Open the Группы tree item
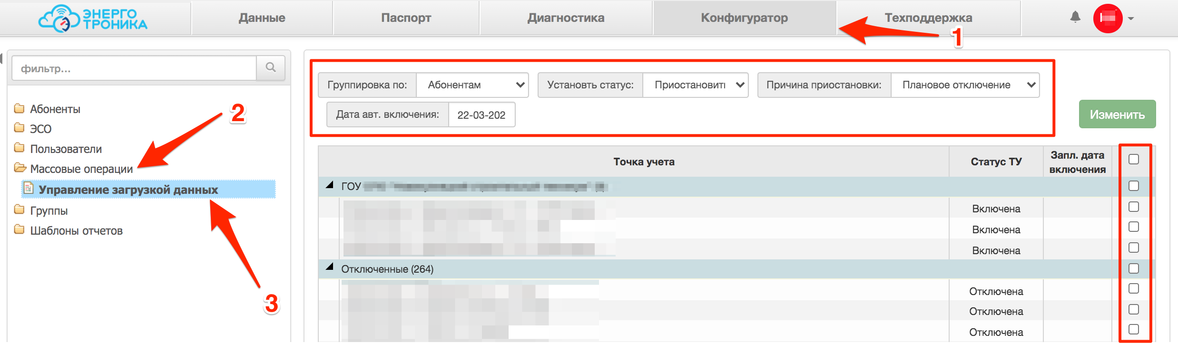The width and height of the screenshot is (1178, 343). 49,210
